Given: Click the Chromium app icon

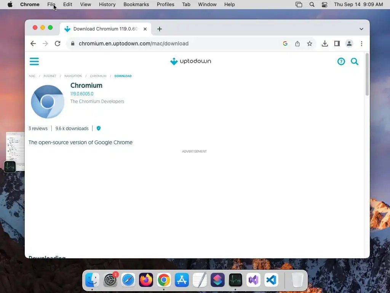Looking at the screenshot, I should click(48, 101).
